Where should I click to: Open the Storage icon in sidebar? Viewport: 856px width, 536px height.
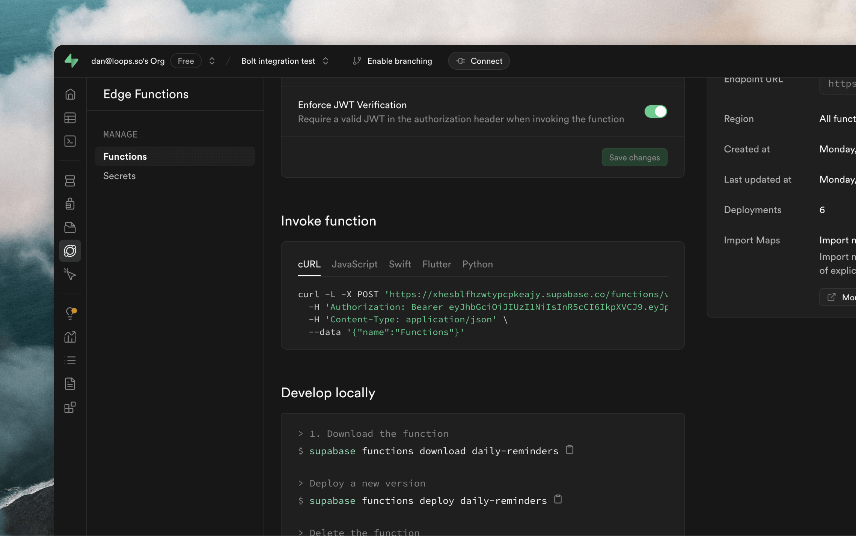point(70,228)
